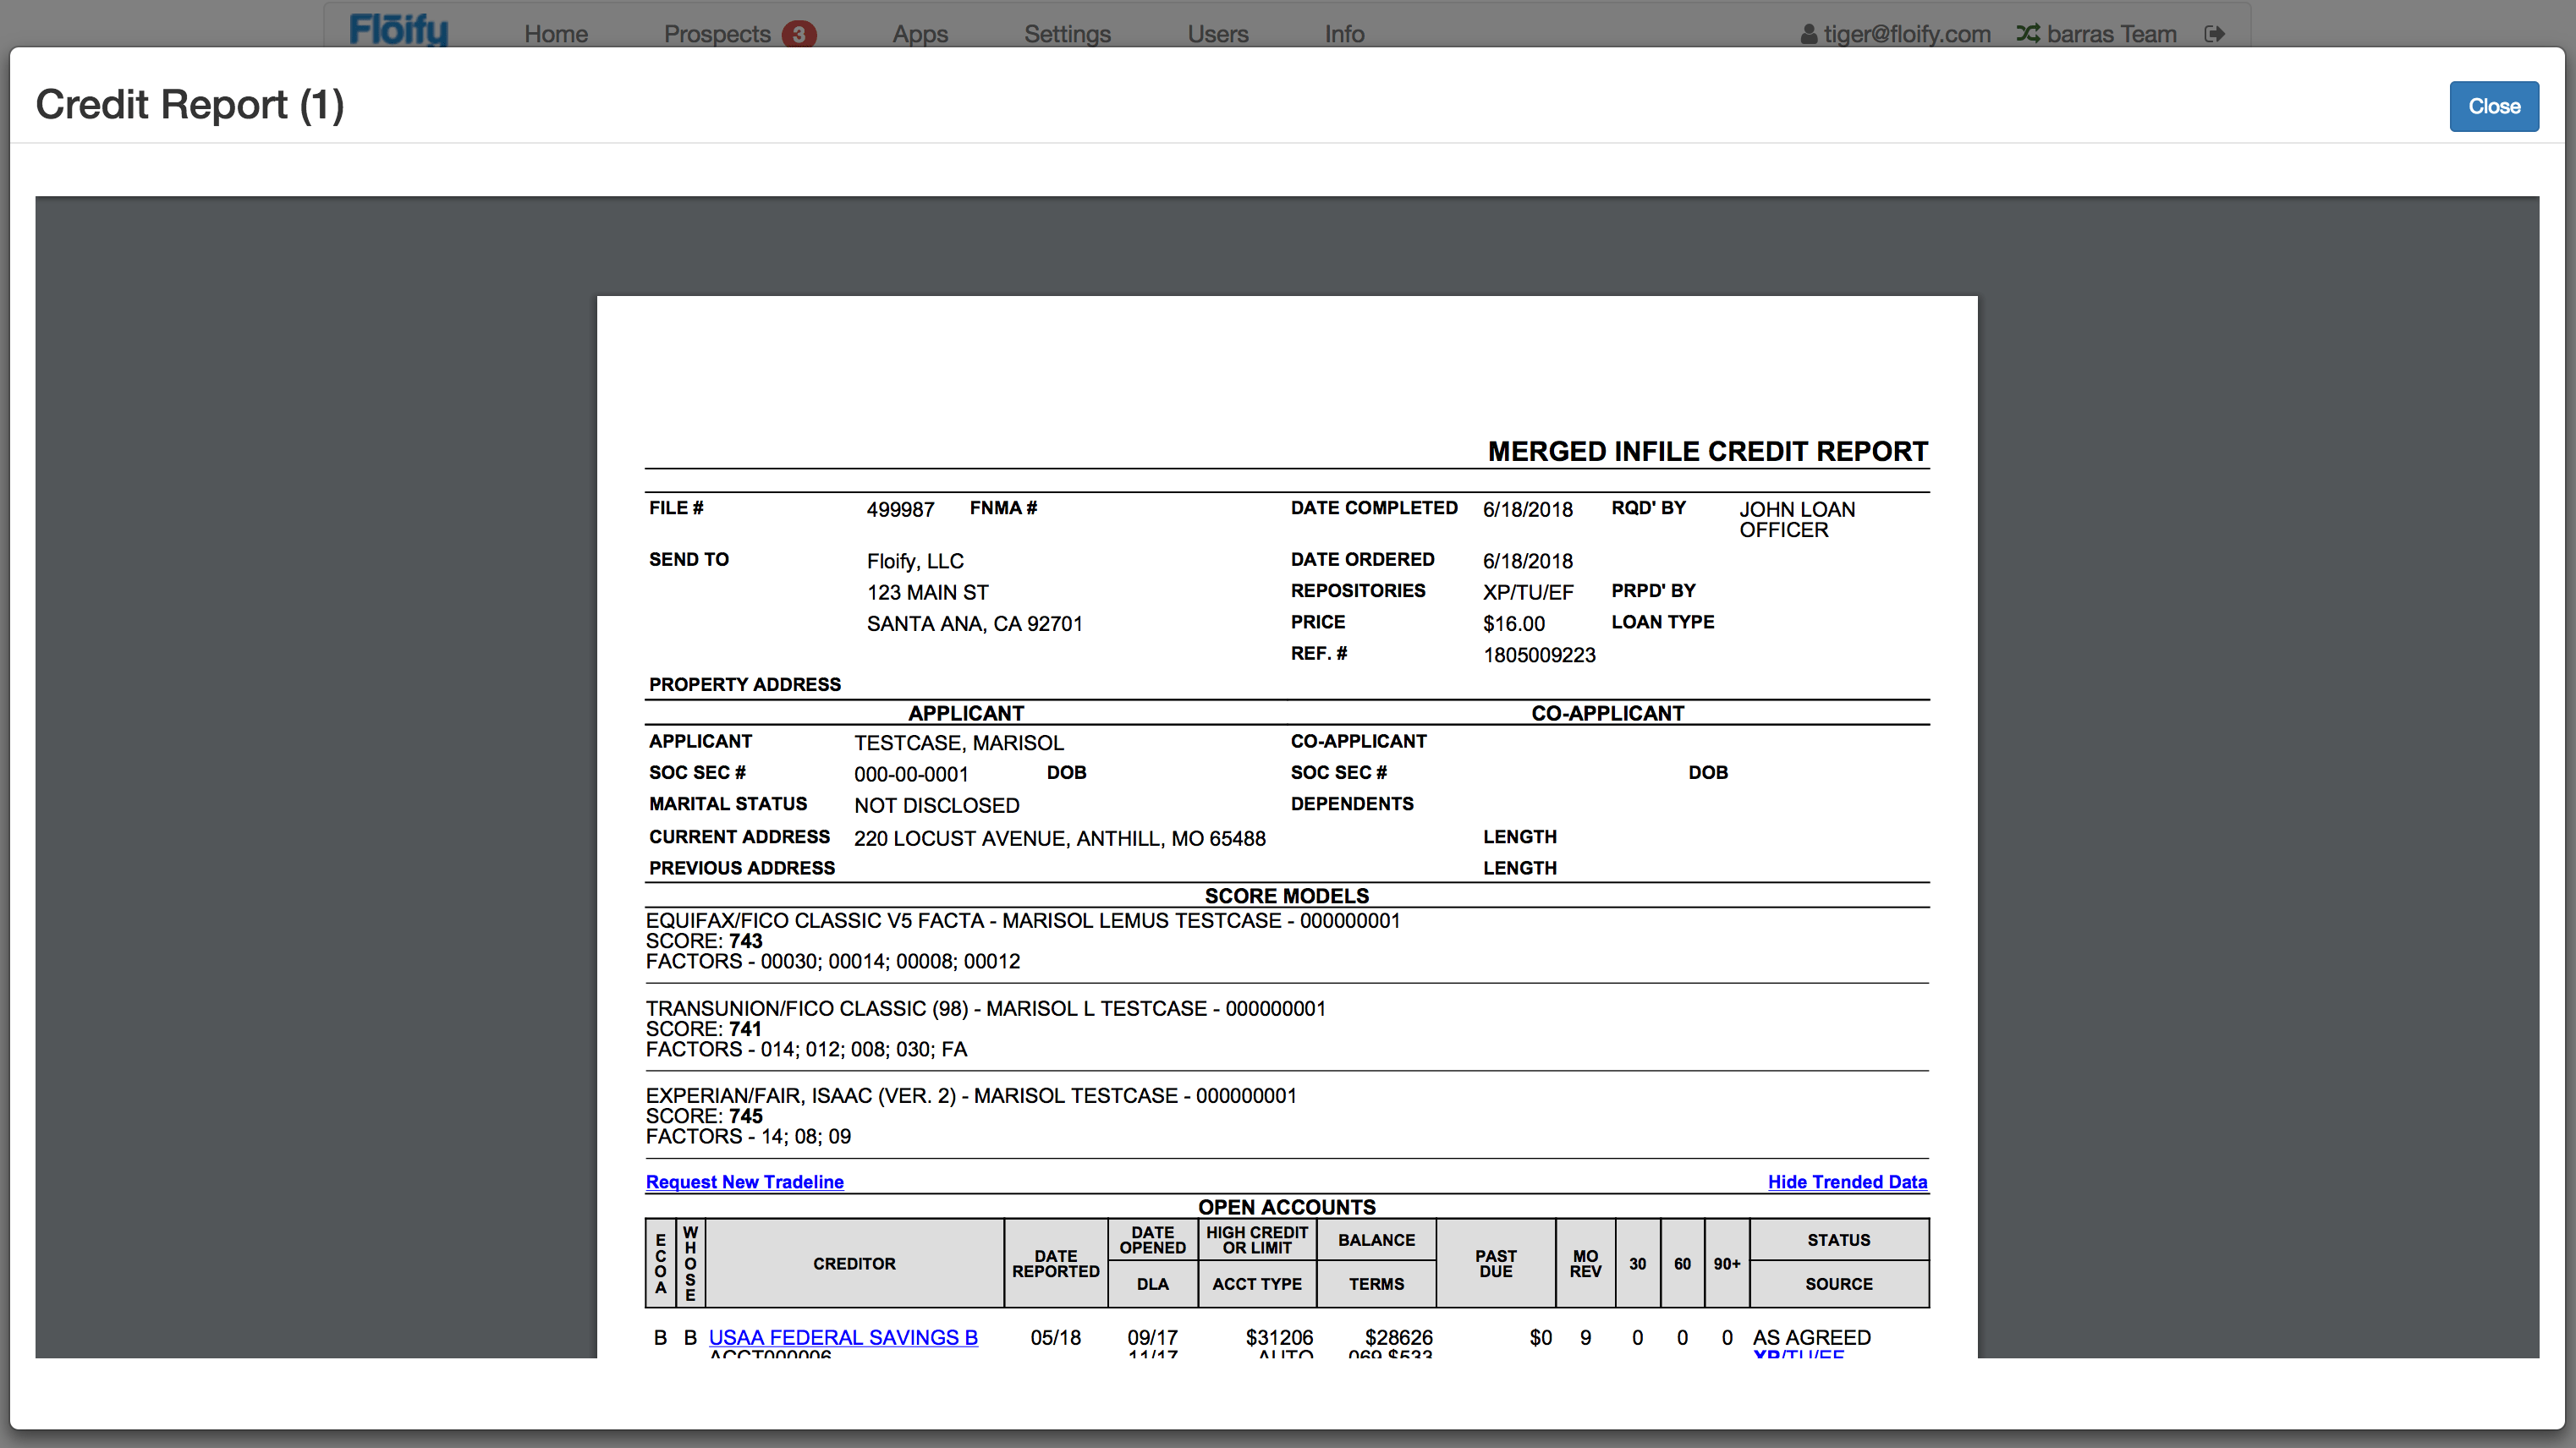Close the Credit Report dialog
2576x1448 pixels.
click(x=2493, y=106)
